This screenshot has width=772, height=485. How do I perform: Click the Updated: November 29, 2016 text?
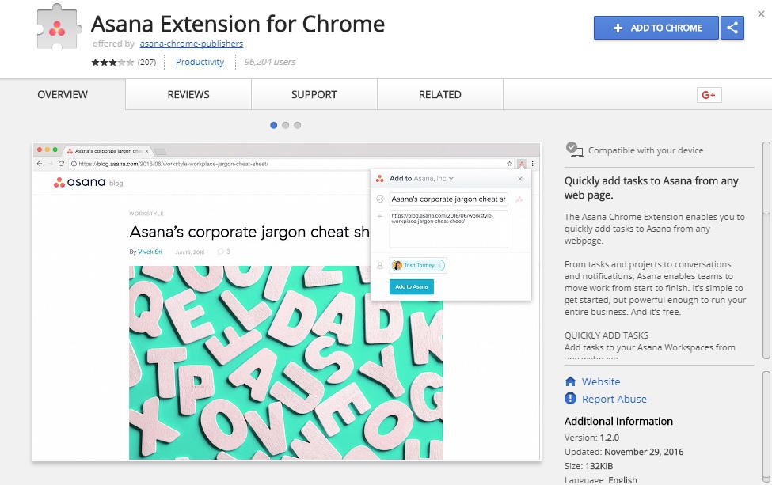[x=624, y=452]
